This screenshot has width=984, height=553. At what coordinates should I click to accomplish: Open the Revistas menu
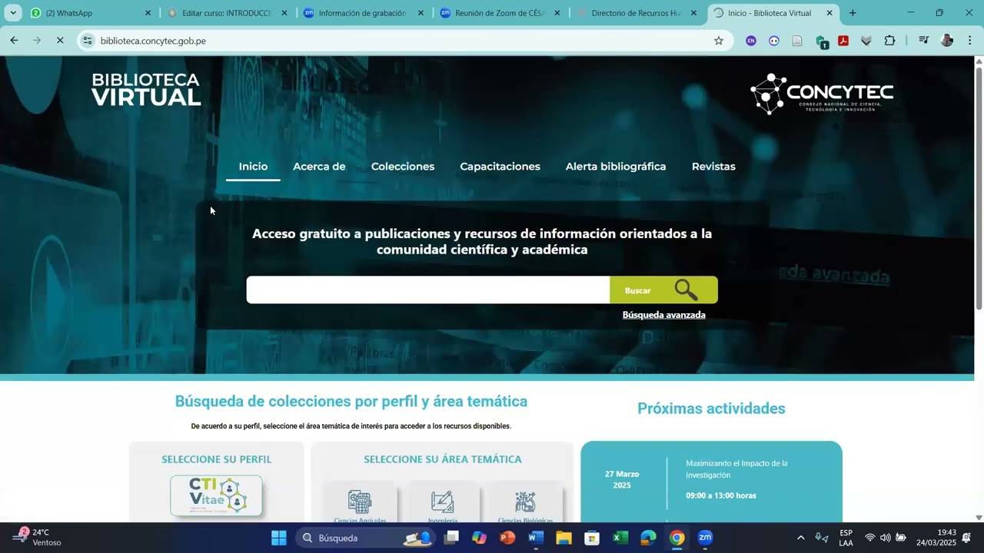click(x=713, y=167)
